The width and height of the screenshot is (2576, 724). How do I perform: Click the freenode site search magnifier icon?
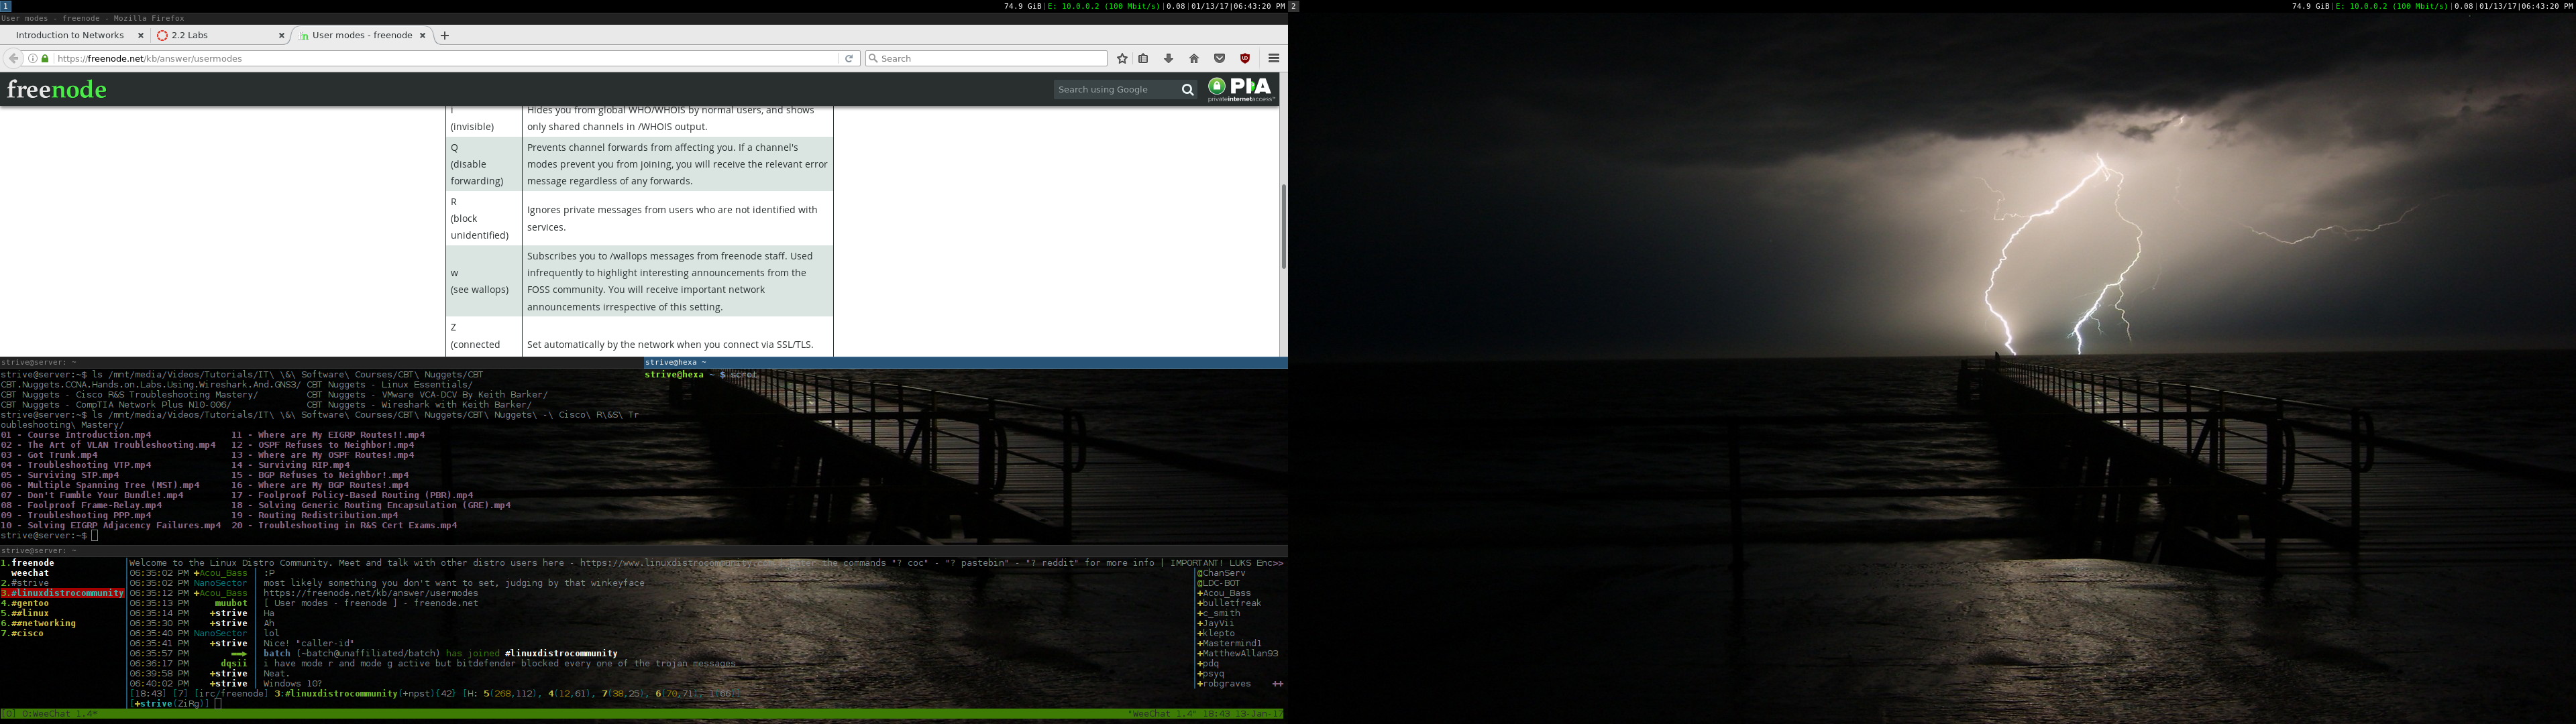tap(1187, 90)
